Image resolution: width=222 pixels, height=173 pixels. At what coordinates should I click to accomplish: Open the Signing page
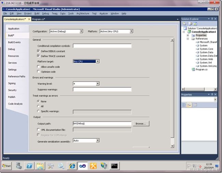pyautogui.click(x=12, y=83)
